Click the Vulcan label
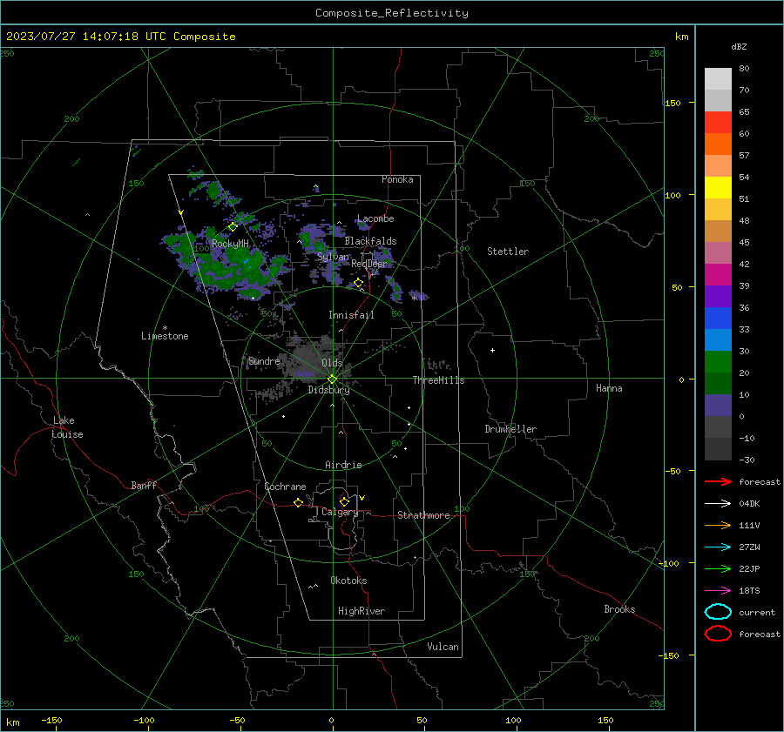This screenshot has width=784, height=732. [x=443, y=647]
